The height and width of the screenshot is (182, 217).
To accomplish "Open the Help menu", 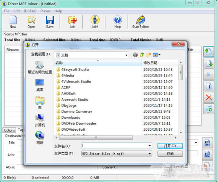I will 58,11.
